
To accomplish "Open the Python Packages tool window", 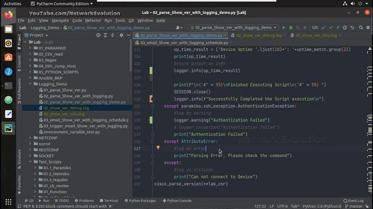I will (140, 201).
